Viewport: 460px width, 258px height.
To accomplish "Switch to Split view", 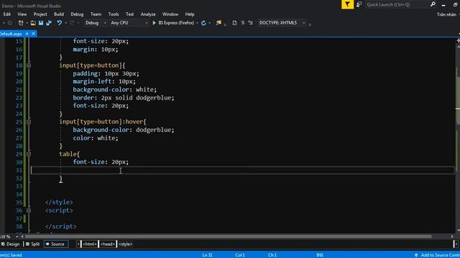I will coord(32,244).
